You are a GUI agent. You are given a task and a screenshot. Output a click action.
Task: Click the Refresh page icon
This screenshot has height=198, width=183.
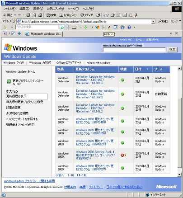click(x=34, y=15)
